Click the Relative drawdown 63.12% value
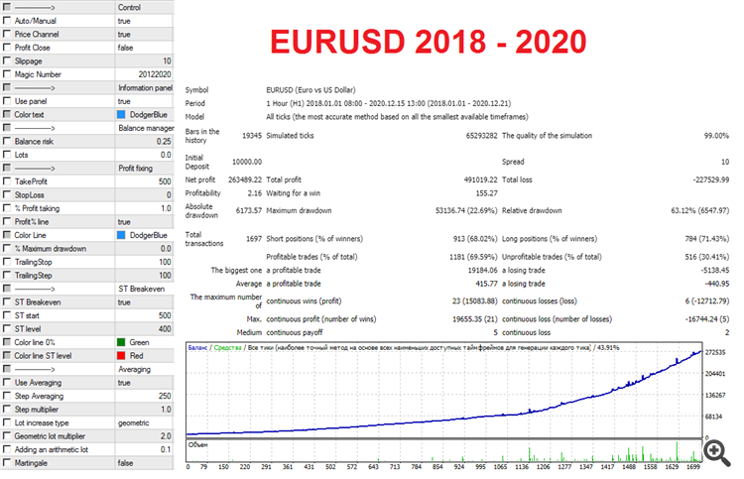The image size is (744, 479). click(700, 210)
